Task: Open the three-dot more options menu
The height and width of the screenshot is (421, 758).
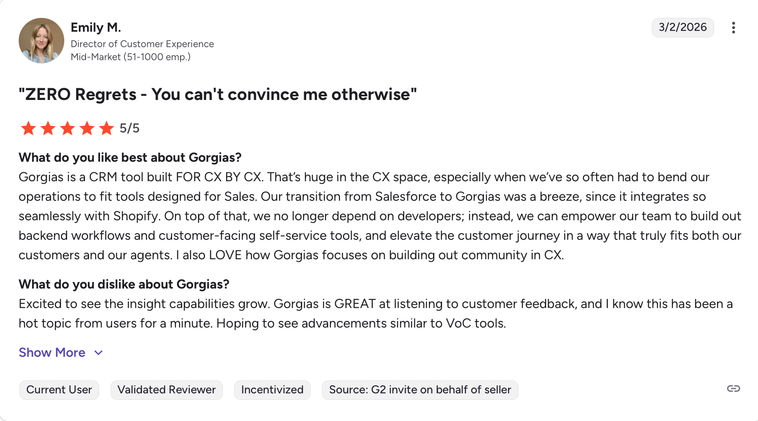Action: 733,28
